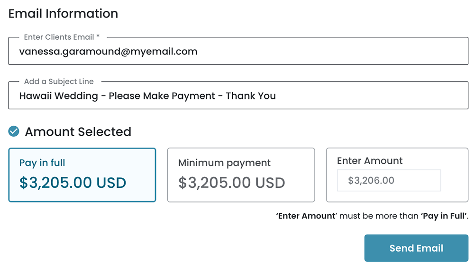Image resolution: width=474 pixels, height=272 pixels.
Task: Click the 'Add a Subject Line' field label
Action: (x=59, y=81)
